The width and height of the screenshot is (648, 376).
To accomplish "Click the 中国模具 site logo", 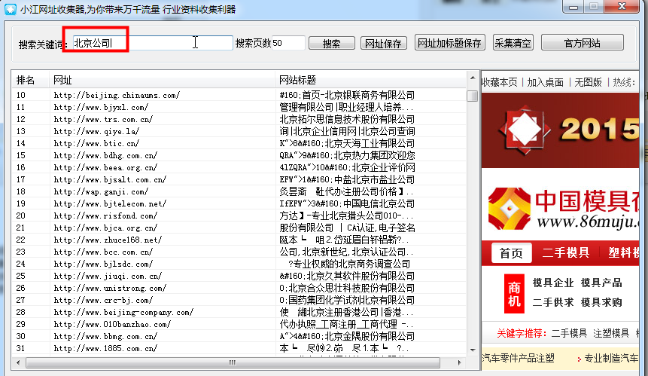I will pyautogui.click(x=564, y=209).
